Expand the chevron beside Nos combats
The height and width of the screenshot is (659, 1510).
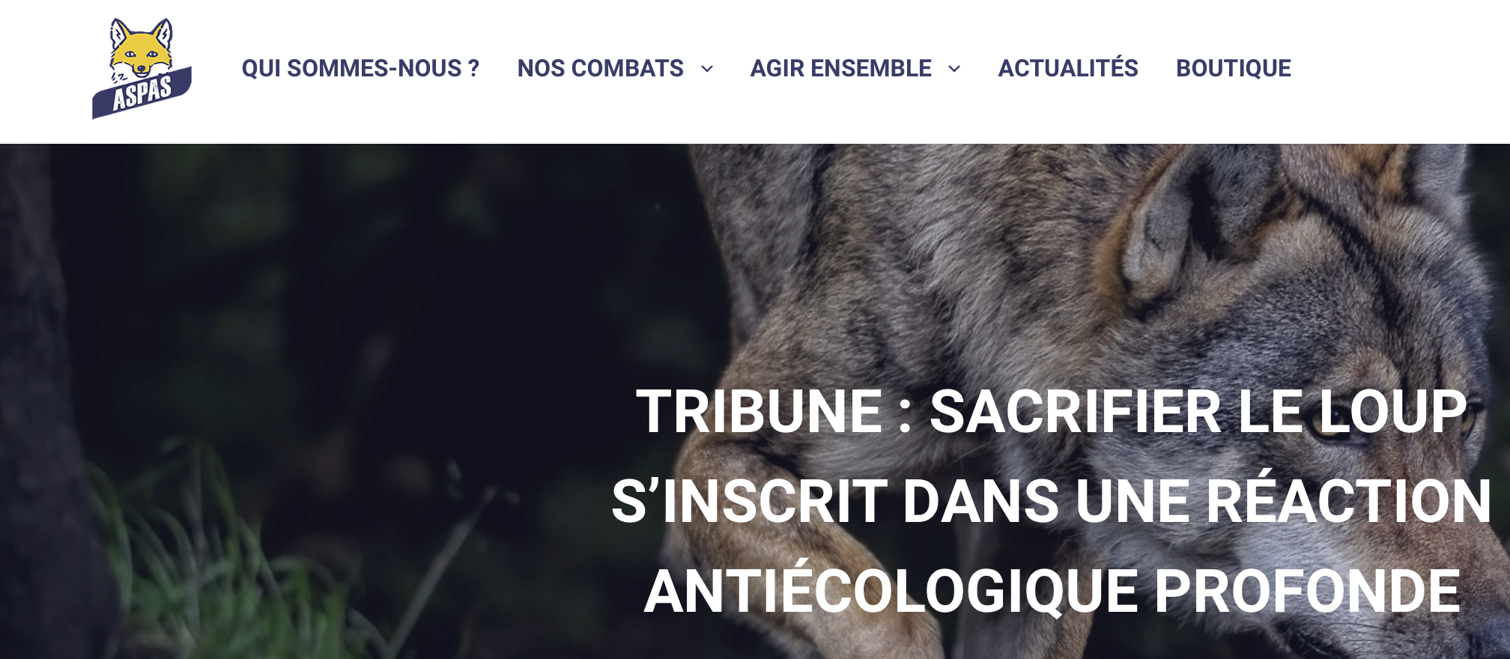[x=707, y=69]
